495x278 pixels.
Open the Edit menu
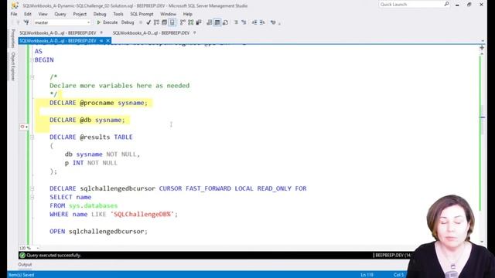coord(28,14)
